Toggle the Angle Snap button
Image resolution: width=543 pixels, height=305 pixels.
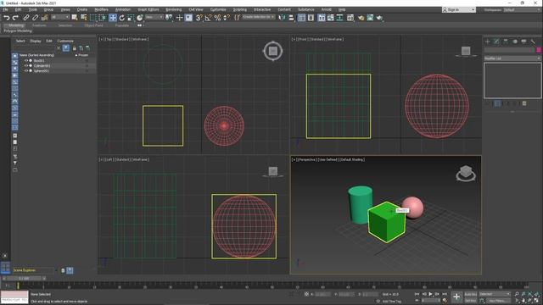pos(208,18)
